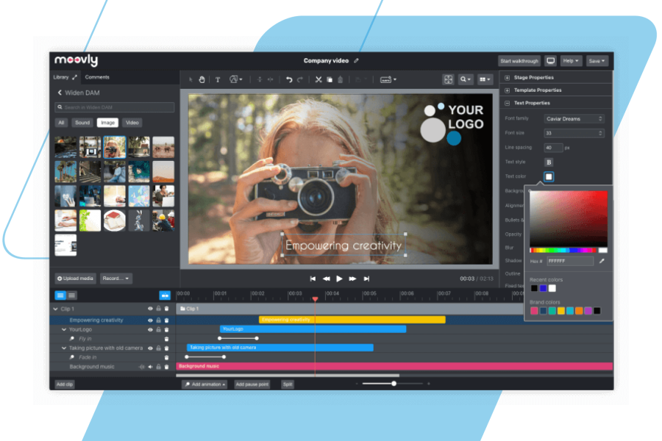
Task: Toggle lock on the YourLogo layer
Action: tap(158, 330)
